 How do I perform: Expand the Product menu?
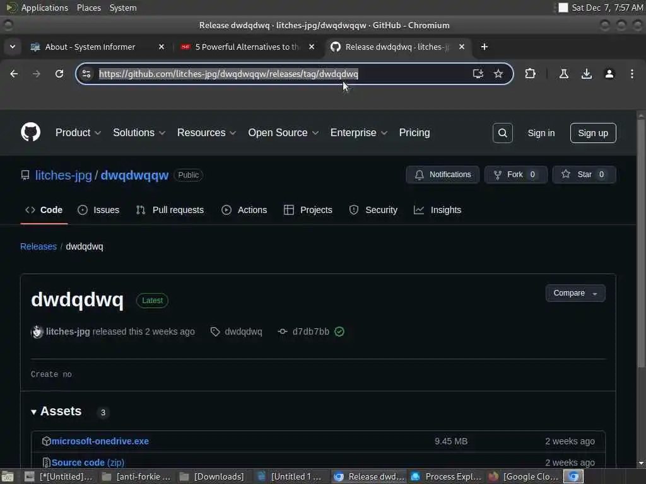(x=78, y=132)
